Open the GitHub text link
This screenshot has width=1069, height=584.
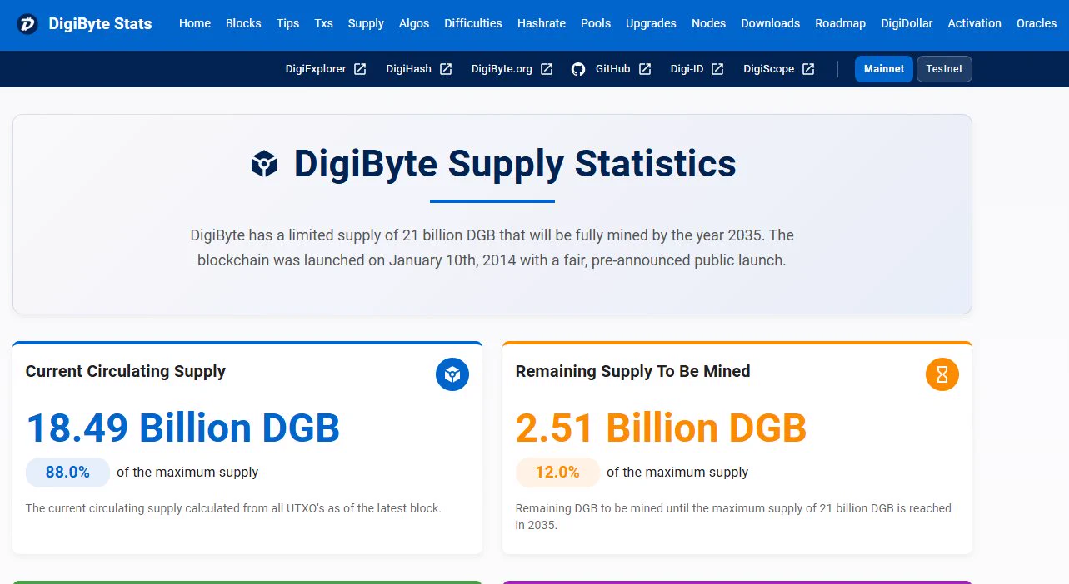[612, 69]
